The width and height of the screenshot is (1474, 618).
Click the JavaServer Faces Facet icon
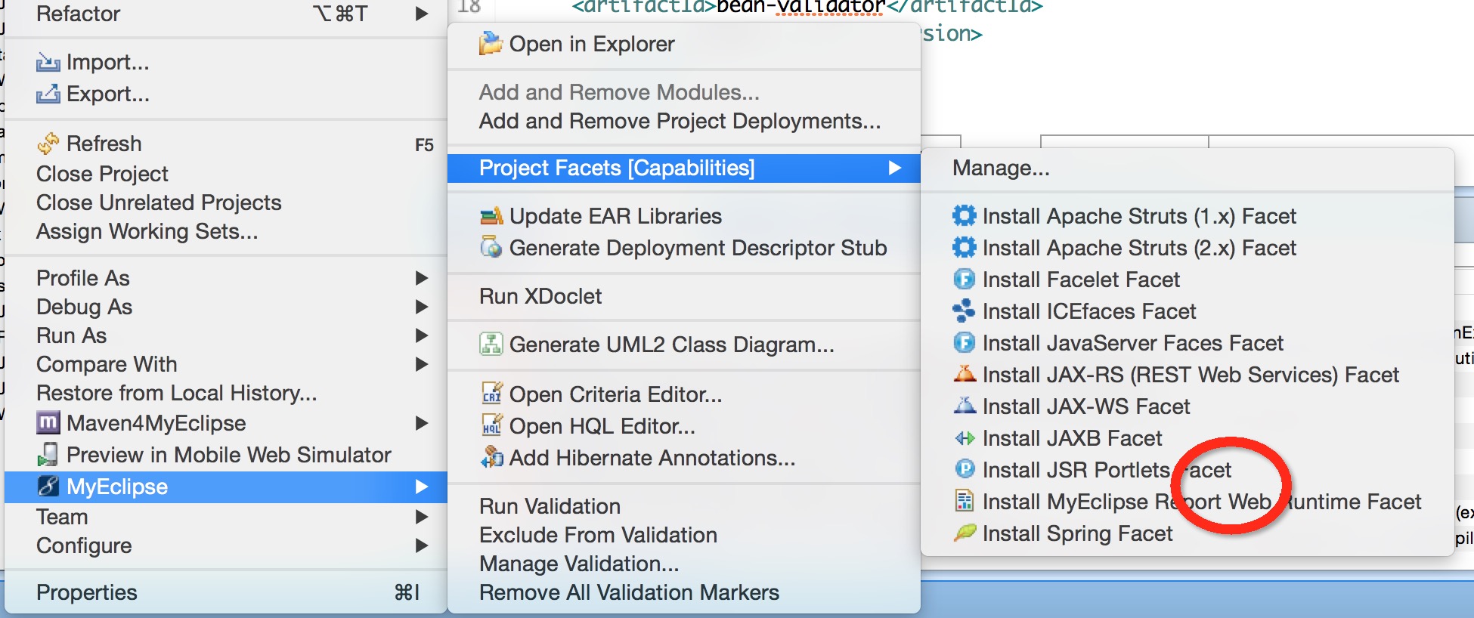pyautogui.click(x=964, y=343)
